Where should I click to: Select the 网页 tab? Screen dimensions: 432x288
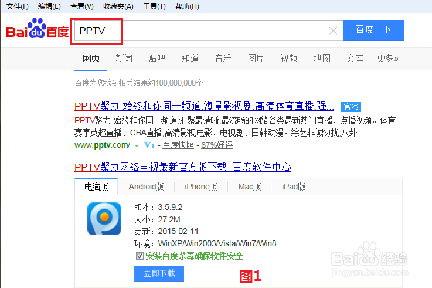(91, 59)
